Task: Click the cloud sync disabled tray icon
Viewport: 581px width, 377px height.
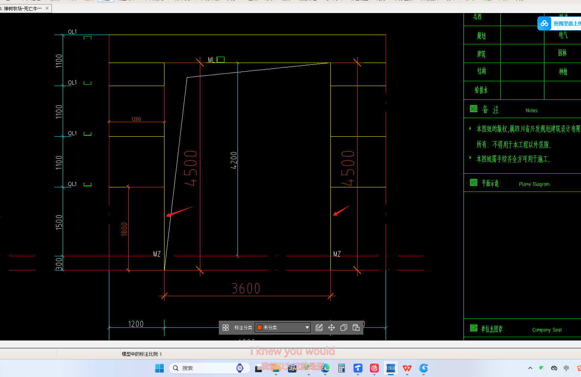Action: click(x=554, y=368)
